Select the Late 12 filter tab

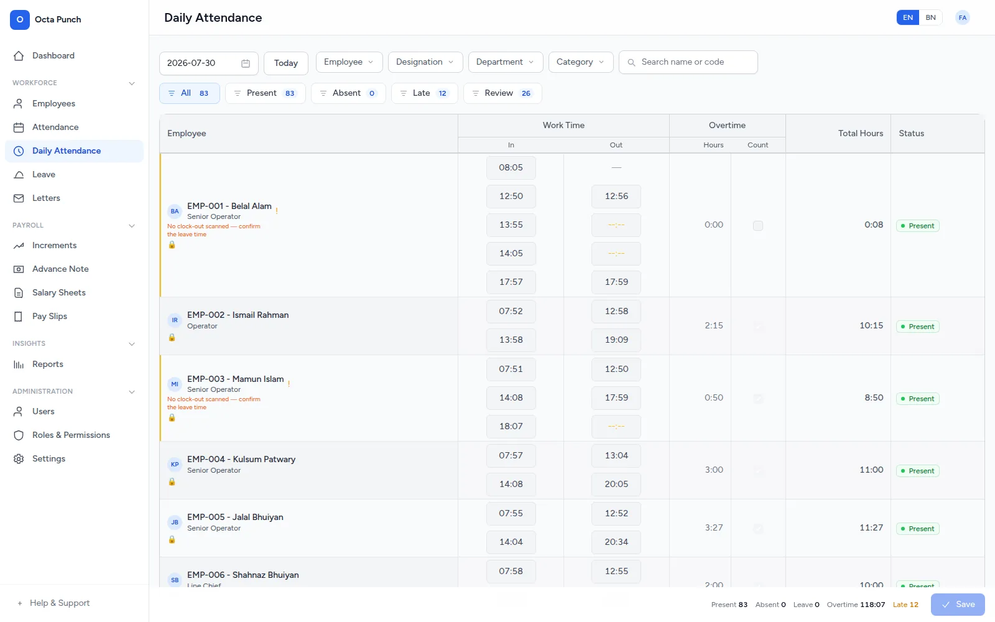click(425, 93)
